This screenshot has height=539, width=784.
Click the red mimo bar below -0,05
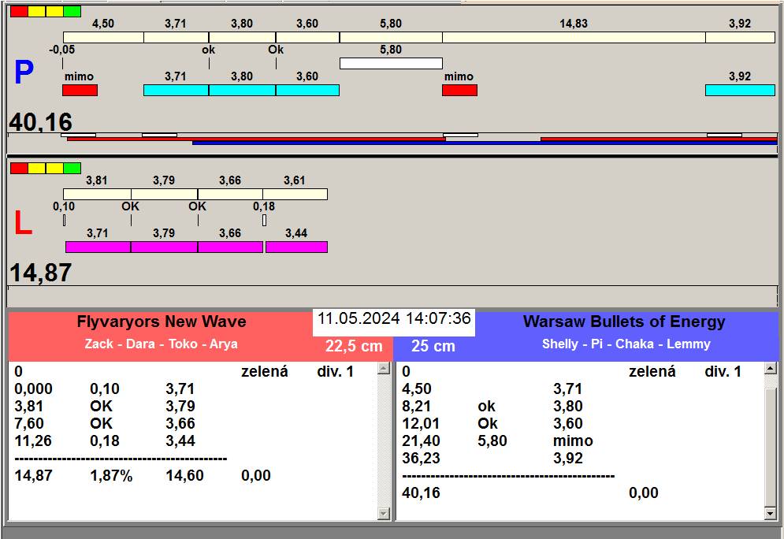[80, 91]
